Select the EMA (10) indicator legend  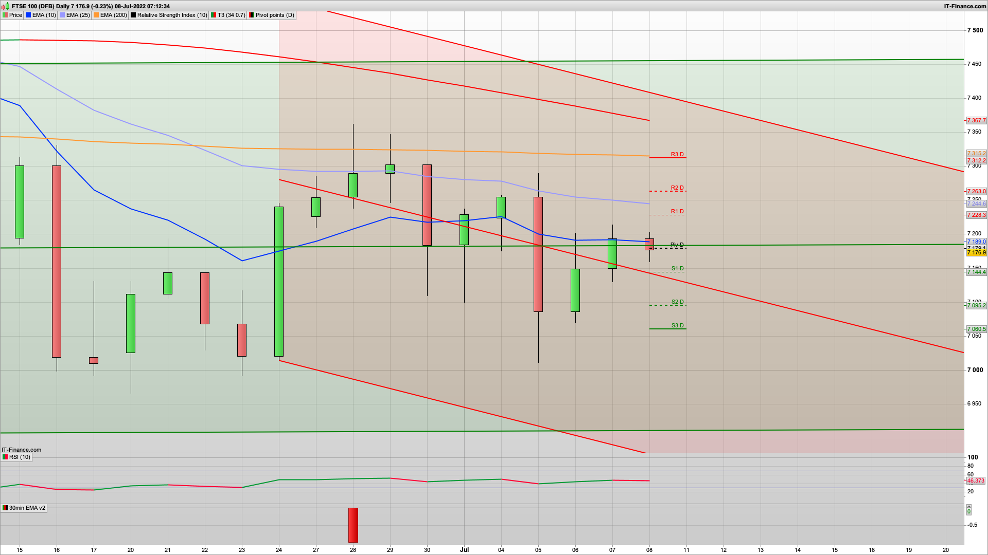tap(41, 15)
